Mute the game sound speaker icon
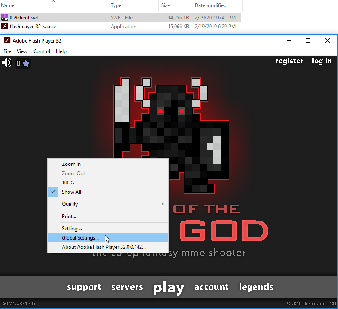The image size is (338, 309). tap(7, 63)
